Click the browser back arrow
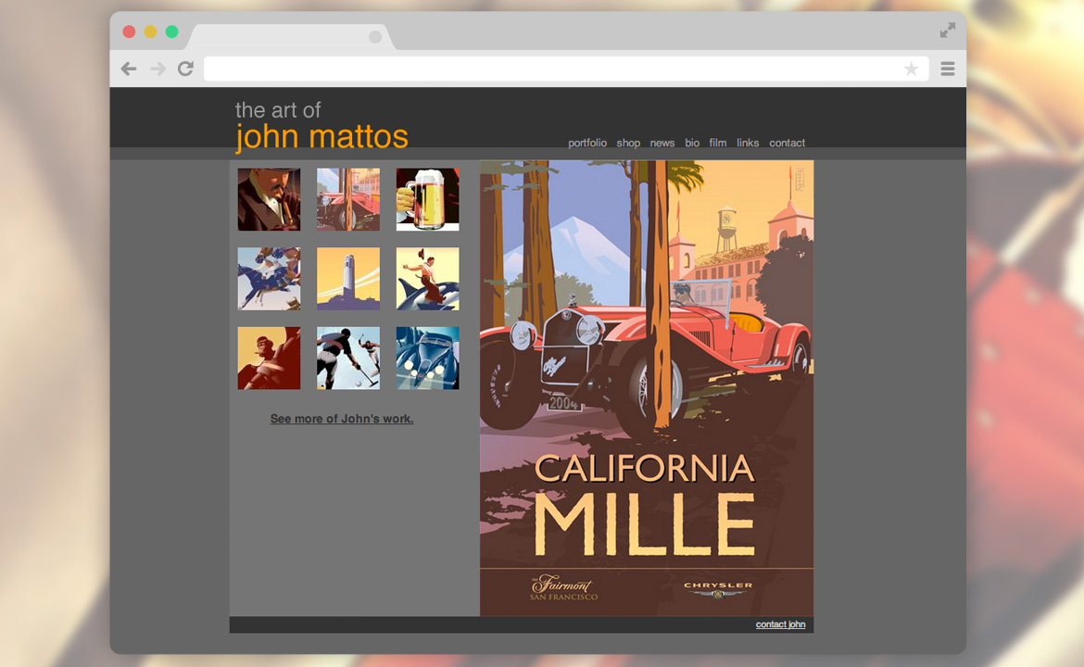The image size is (1084, 667). tap(129, 69)
